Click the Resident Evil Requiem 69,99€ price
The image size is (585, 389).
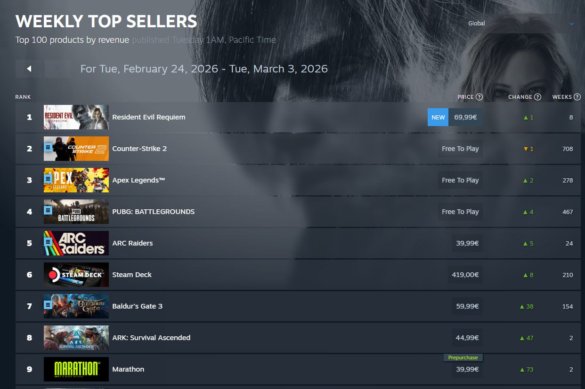[465, 117]
